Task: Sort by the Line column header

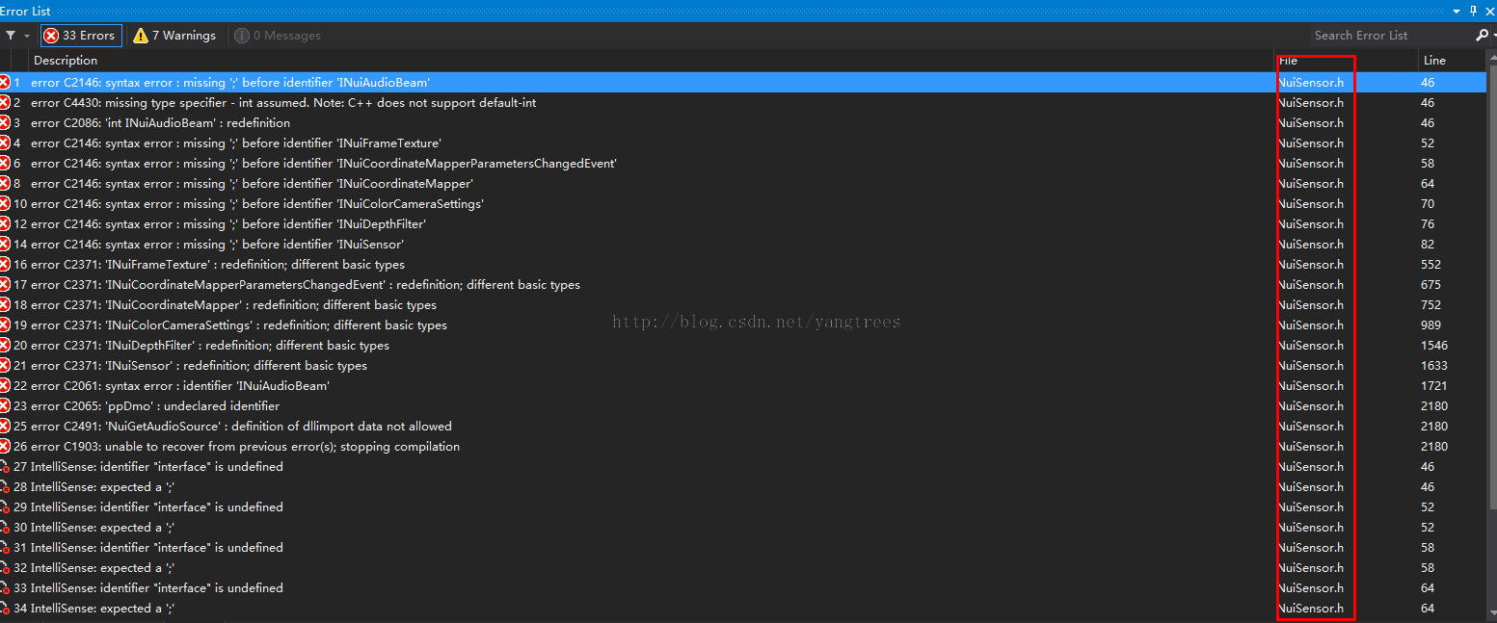Action: pos(1433,61)
